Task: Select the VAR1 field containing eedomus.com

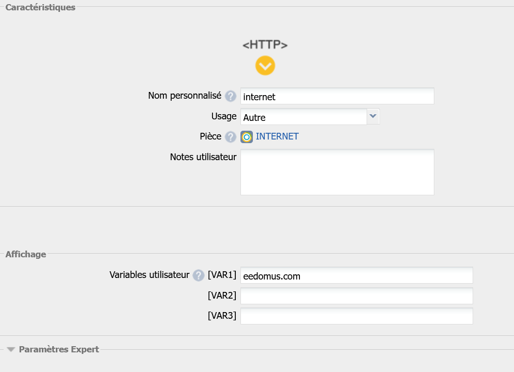Action: tap(356, 276)
